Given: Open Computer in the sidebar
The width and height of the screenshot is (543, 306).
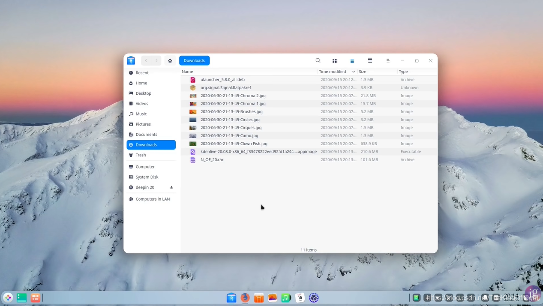Looking at the screenshot, I should coord(151,167).
